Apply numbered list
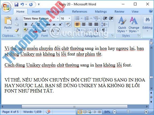 click(x=87, y=18)
